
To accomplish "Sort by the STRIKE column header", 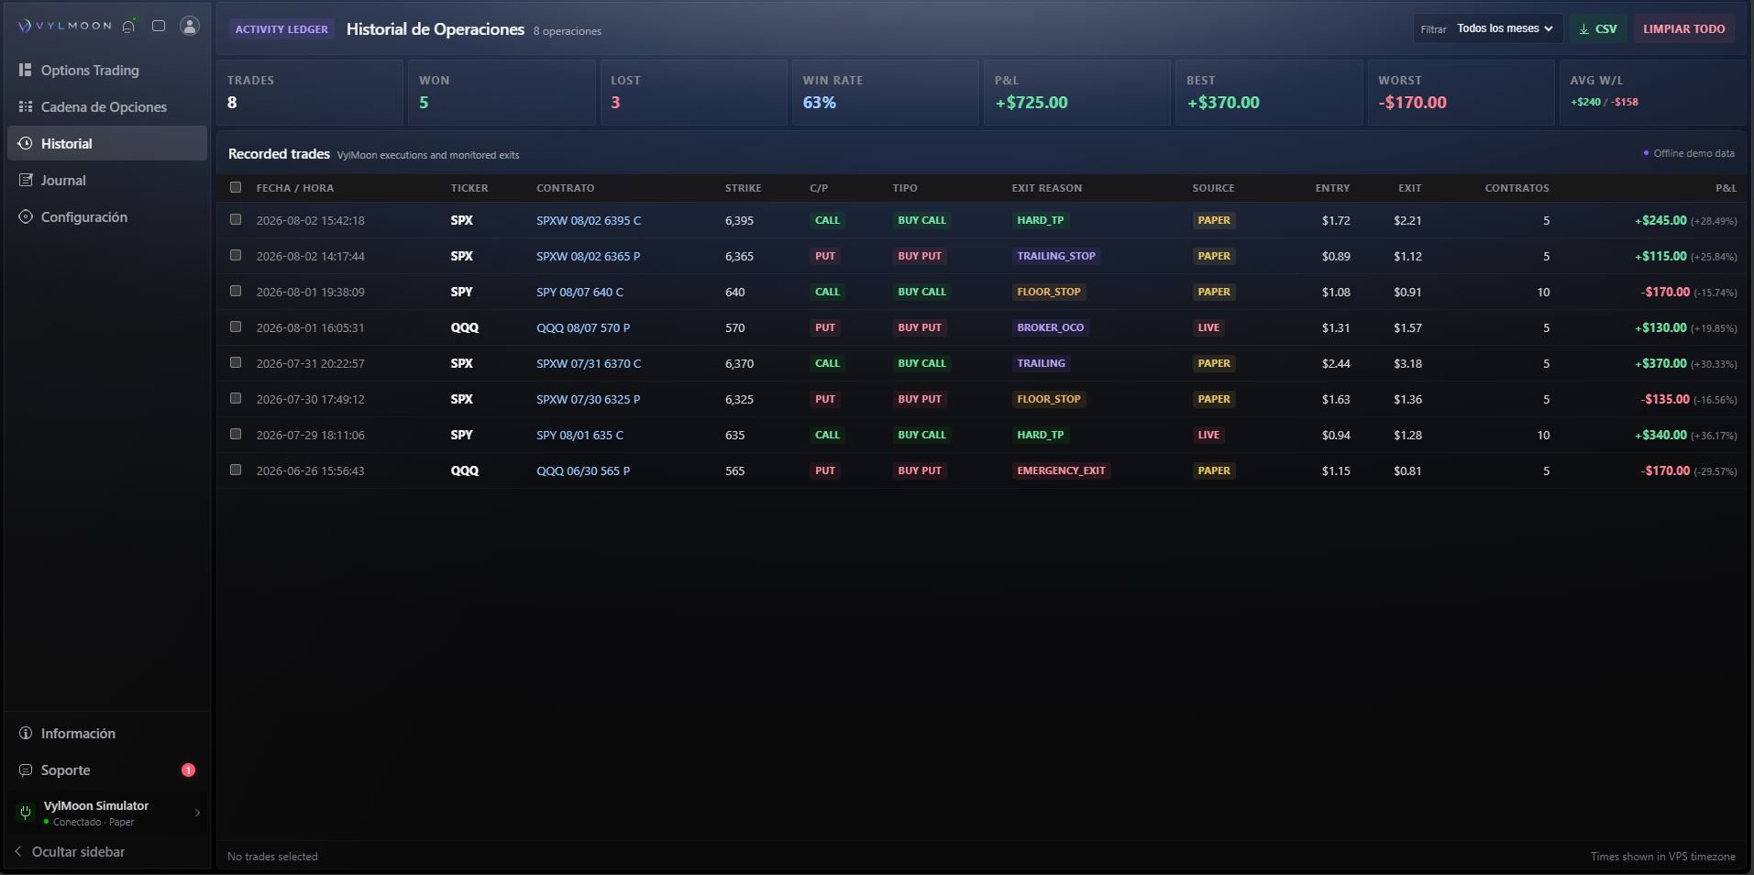I will (x=744, y=188).
